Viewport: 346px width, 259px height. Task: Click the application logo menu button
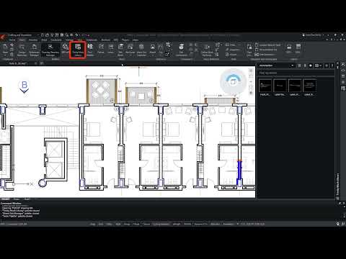pyautogui.click(x=3, y=37)
